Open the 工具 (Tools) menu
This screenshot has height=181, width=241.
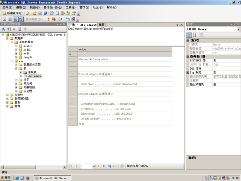click(71, 7)
